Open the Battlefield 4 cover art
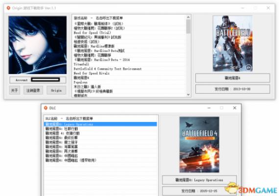Image resolution: width=279 pixels, height=196 pixels. [x=232, y=44]
